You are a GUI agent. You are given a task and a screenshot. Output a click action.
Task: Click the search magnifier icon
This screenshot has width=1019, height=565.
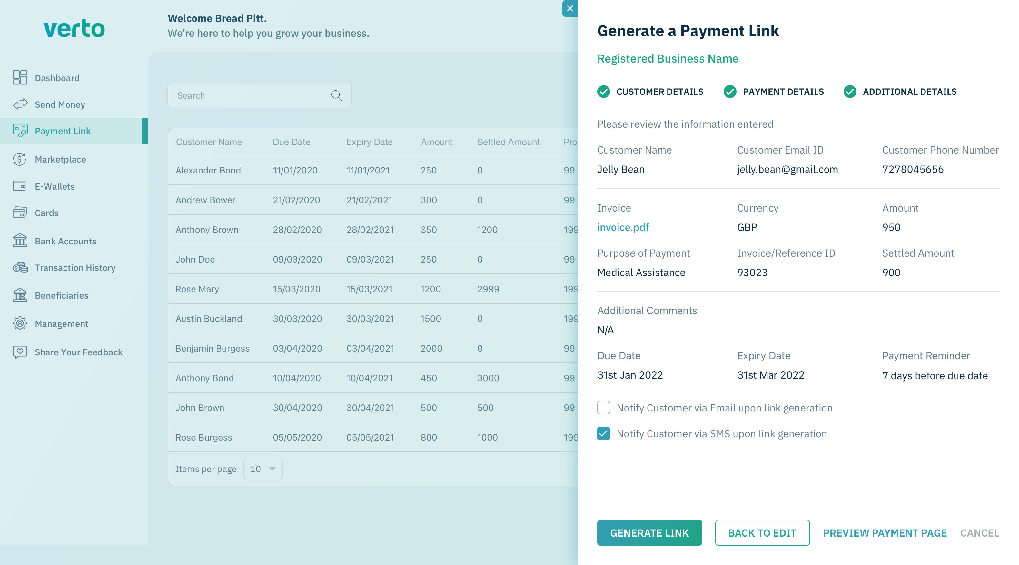[x=336, y=95]
